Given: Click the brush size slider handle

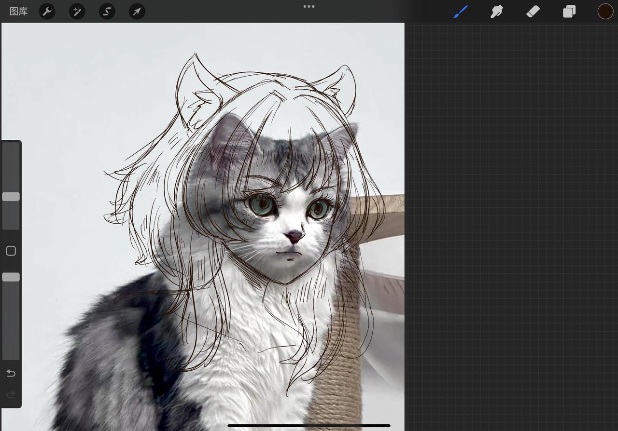Looking at the screenshot, I should (x=11, y=197).
